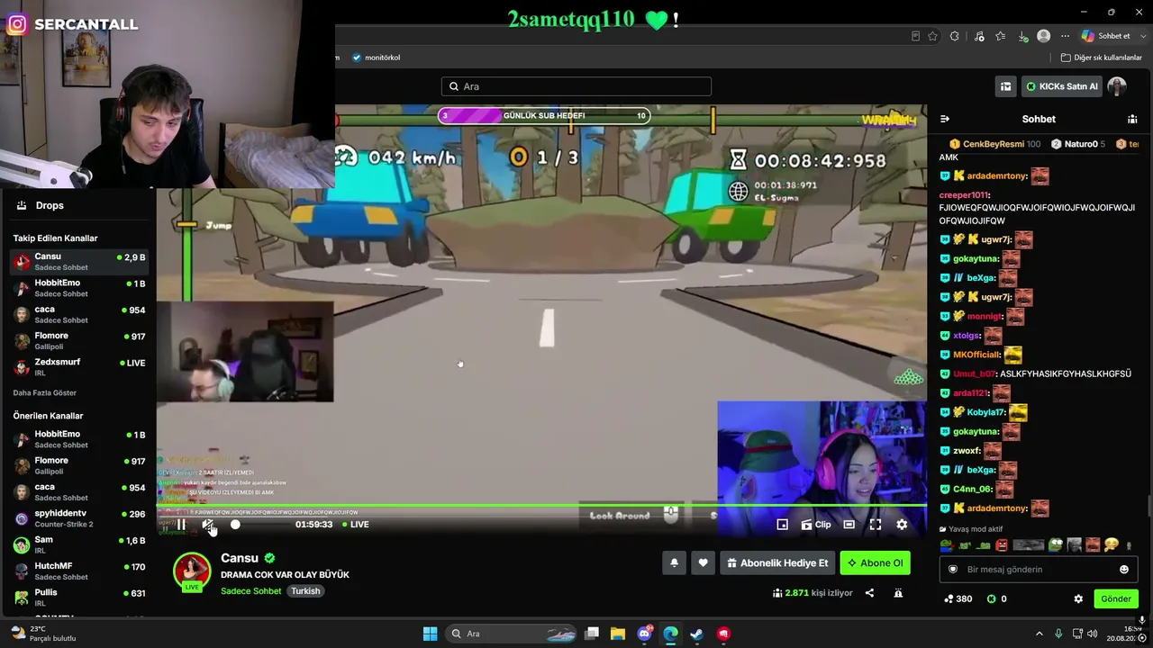Open reader view icon in address bar
Image resolution: width=1153 pixels, height=648 pixels.
[915, 36]
